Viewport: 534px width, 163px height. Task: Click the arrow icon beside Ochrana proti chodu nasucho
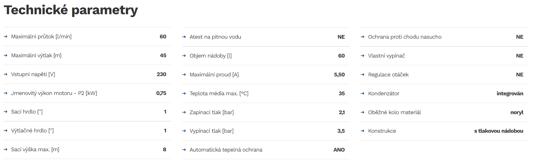pos(363,37)
